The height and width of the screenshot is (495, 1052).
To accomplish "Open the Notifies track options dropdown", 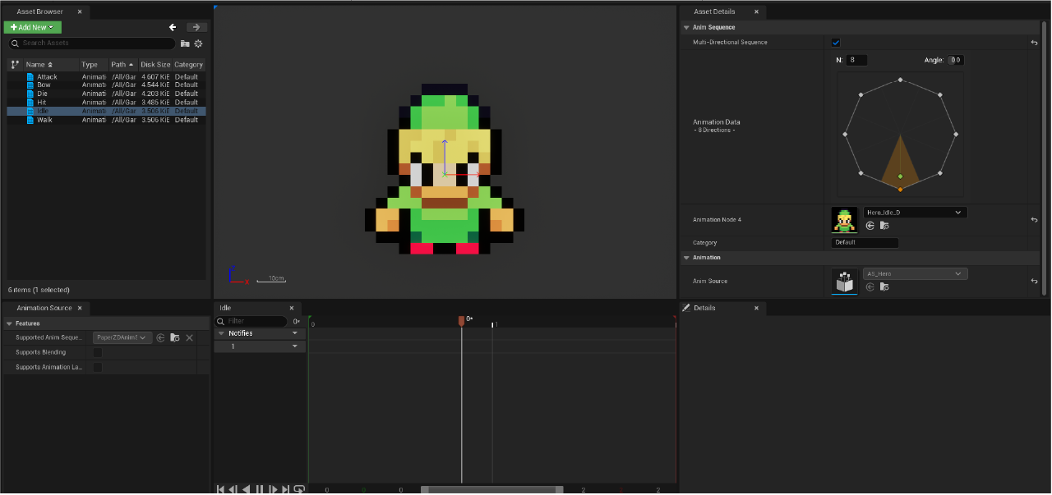I will pos(295,333).
